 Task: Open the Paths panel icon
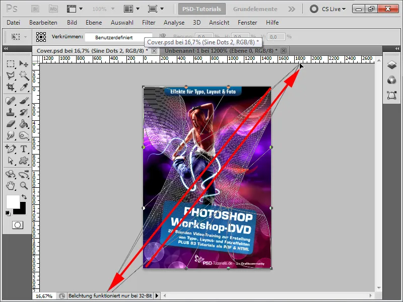(392, 95)
